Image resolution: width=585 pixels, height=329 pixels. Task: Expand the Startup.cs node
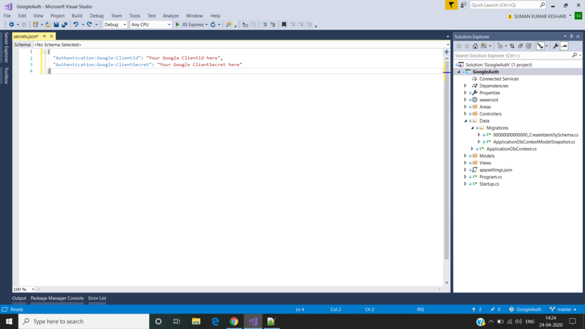465,184
